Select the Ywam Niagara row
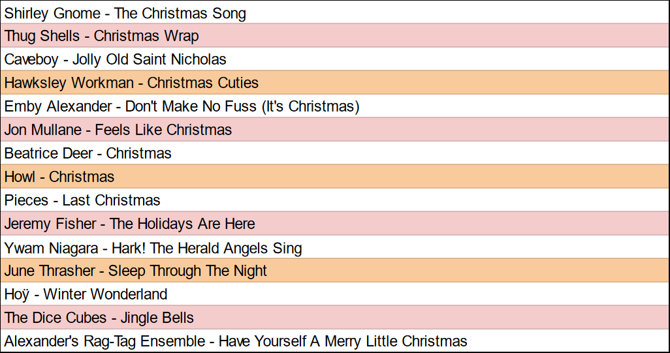This screenshot has width=670, height=353. 153,248
